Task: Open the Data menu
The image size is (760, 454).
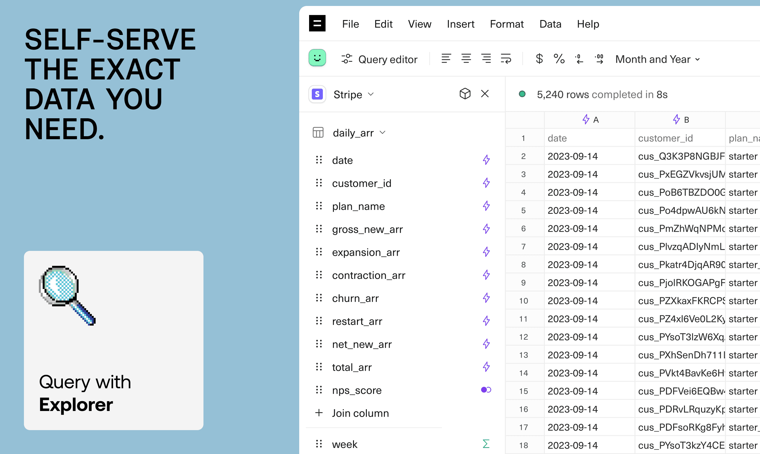Action: click(550, 24)
